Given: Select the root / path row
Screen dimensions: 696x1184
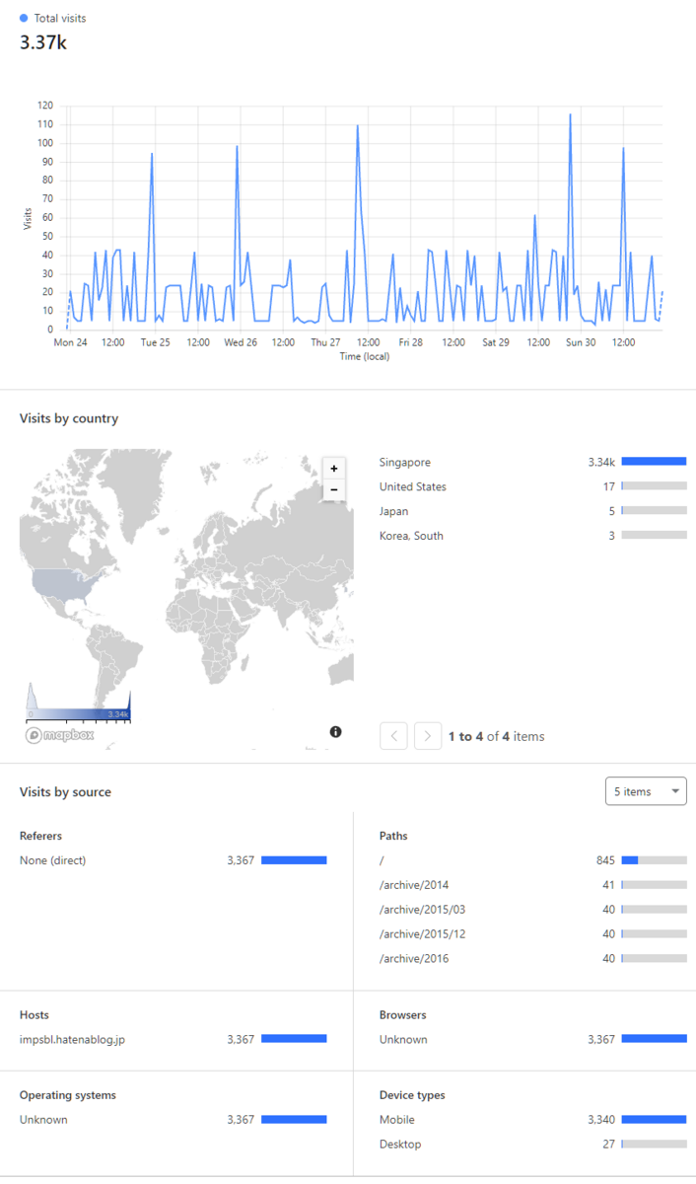Looking at the screenshot, I should coord(532,860).
